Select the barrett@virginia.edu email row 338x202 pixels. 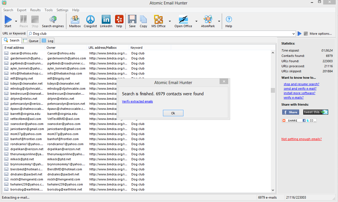click(137, 114)
